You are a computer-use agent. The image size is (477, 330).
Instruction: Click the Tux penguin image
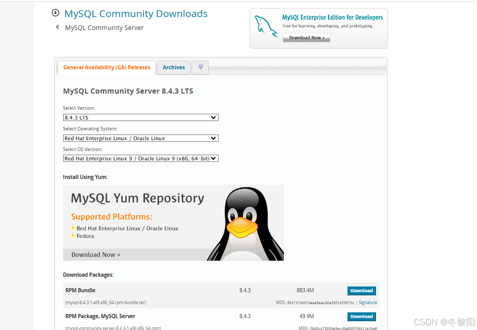coord(245,223)
